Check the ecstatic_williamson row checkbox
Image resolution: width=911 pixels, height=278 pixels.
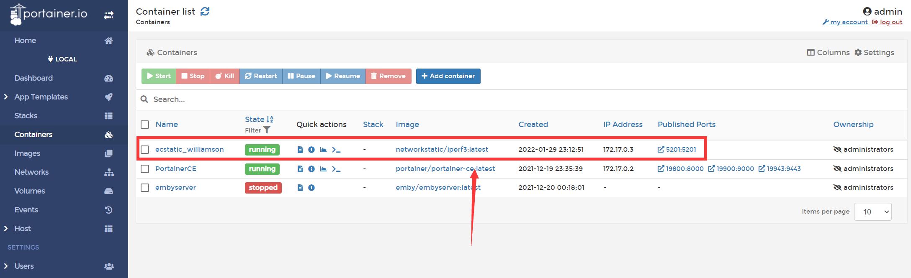tap(145, 150)
